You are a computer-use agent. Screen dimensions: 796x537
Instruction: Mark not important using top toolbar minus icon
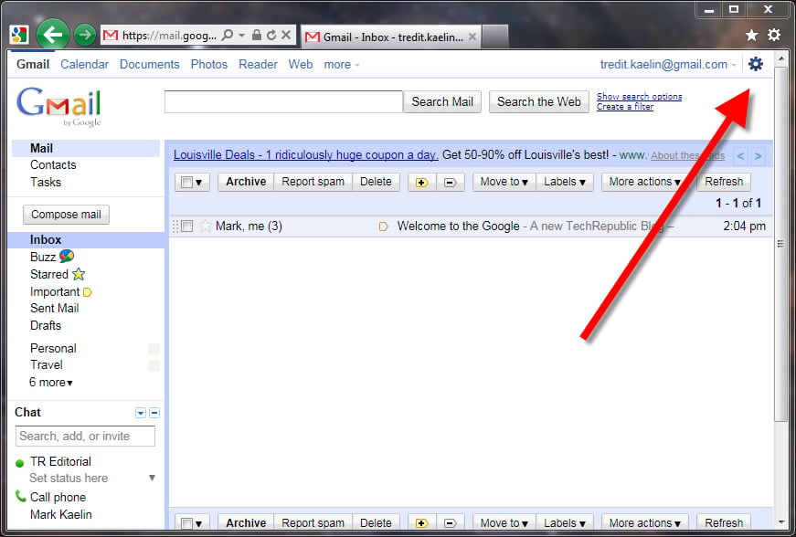[x=451, y=182]
